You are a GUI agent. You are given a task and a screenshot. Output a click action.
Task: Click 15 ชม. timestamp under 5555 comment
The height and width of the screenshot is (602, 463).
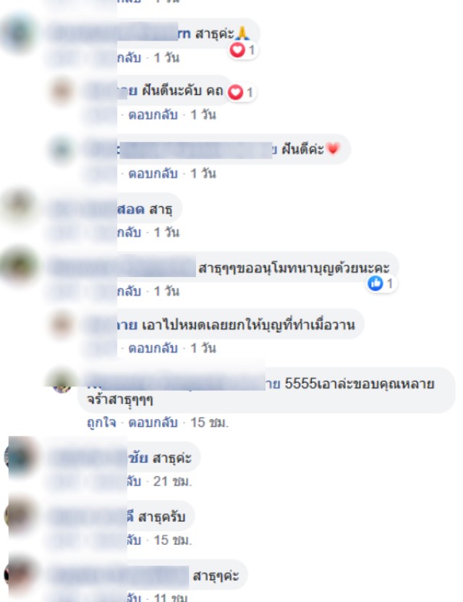[209, 423]
